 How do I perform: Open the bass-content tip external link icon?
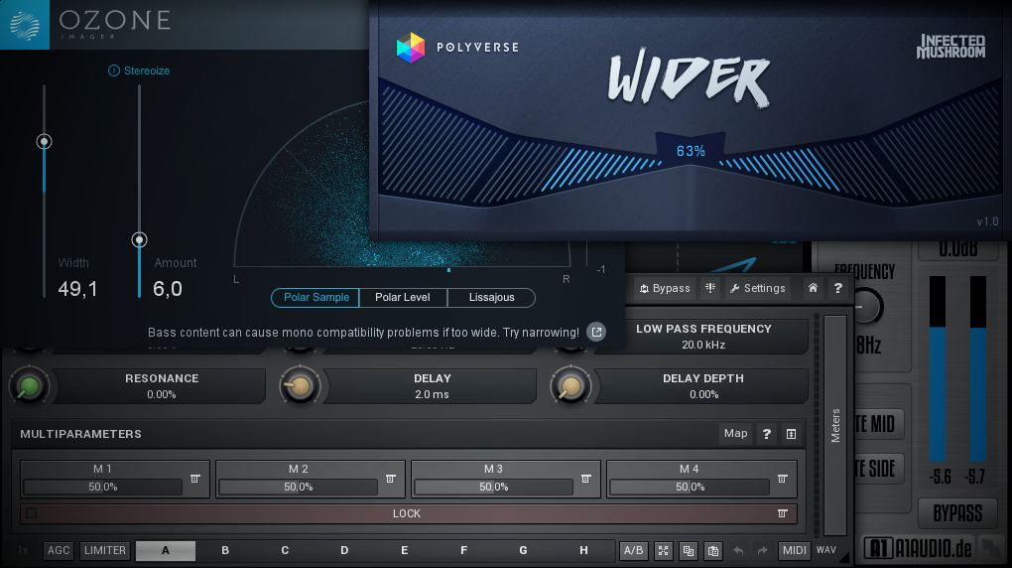click(x=596, y=332)
